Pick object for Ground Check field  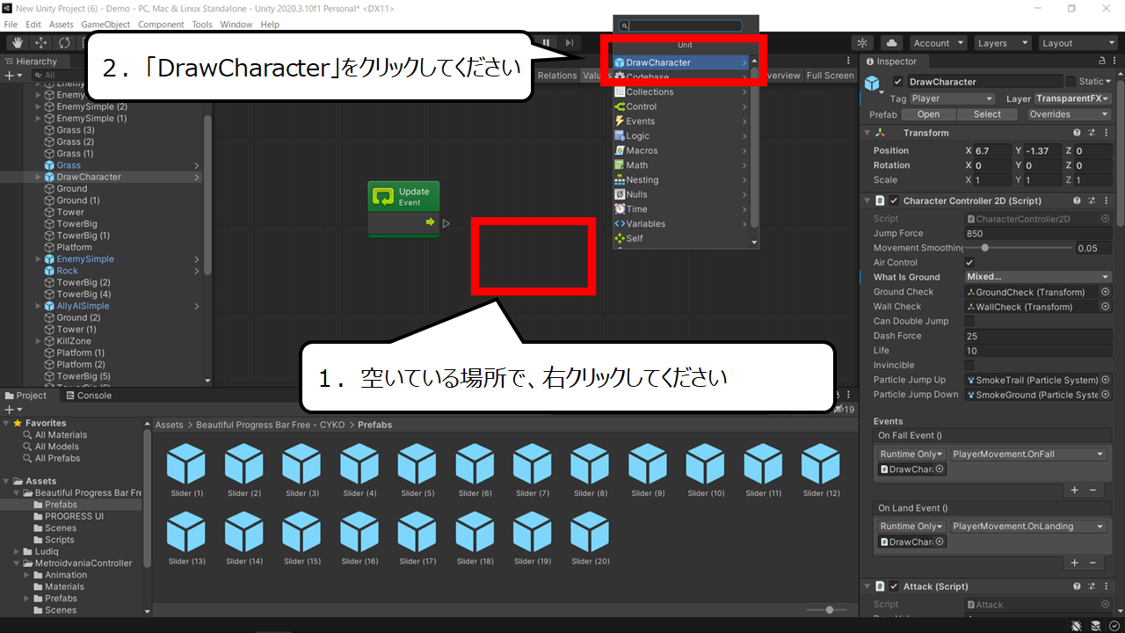(x=1105, y=292)
